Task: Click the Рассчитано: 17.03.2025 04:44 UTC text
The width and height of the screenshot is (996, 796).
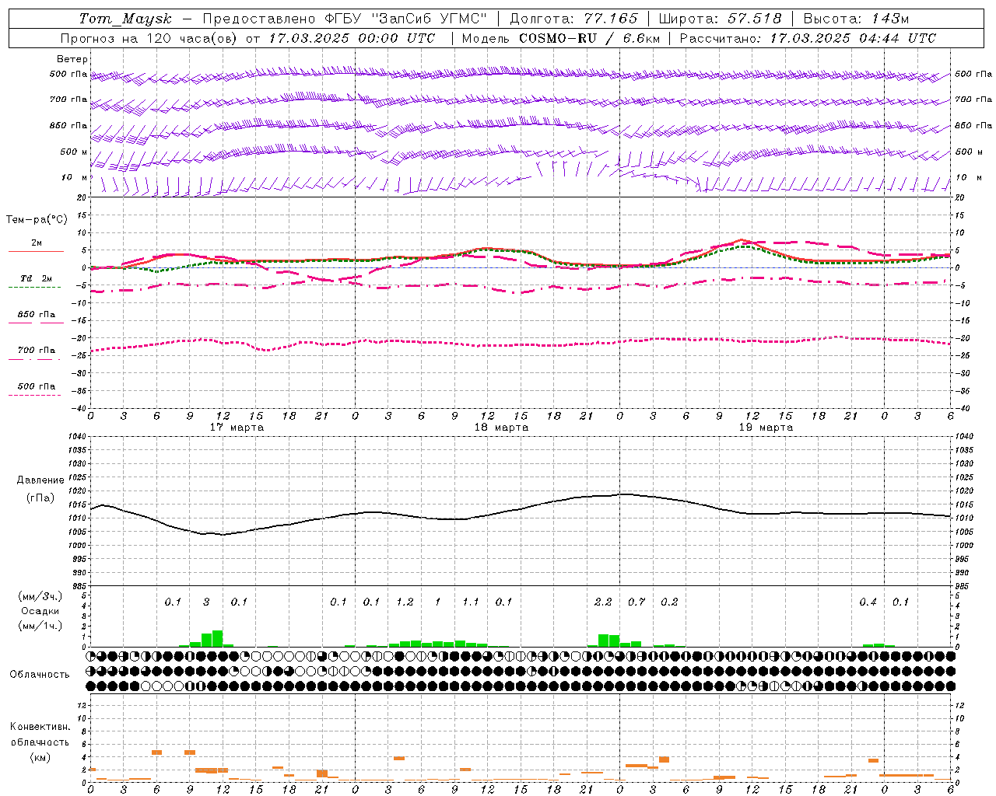Action: coord(808,38)
